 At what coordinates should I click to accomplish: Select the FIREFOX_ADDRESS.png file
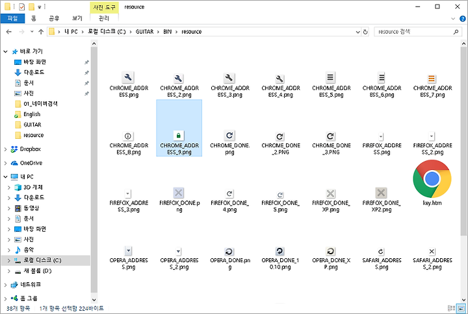(x=382, y=142)
